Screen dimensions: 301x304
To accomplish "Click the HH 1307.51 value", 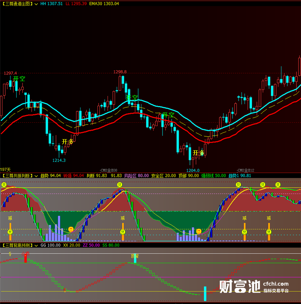I will (52, 4).
